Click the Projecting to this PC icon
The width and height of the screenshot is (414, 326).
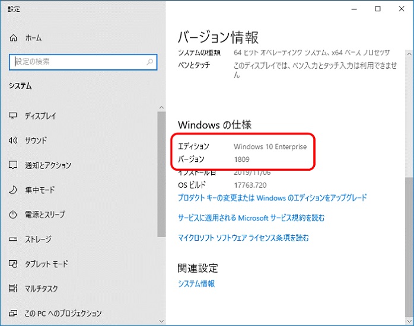pyautogui.click(x=13, y=313)
